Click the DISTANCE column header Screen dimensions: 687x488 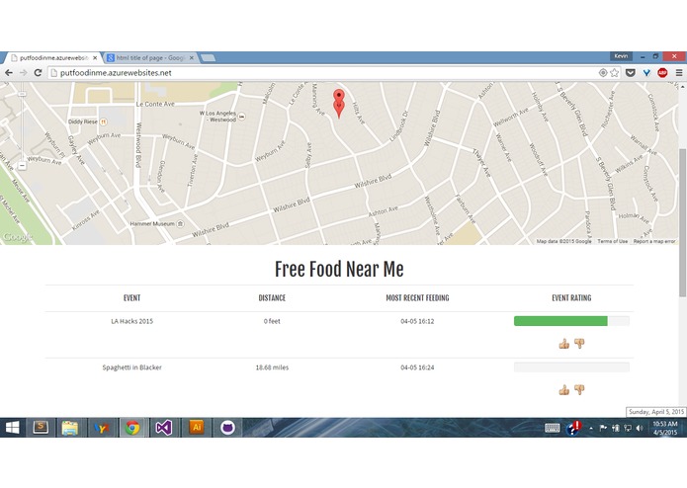pyautogui.click(x=272, y=298)
